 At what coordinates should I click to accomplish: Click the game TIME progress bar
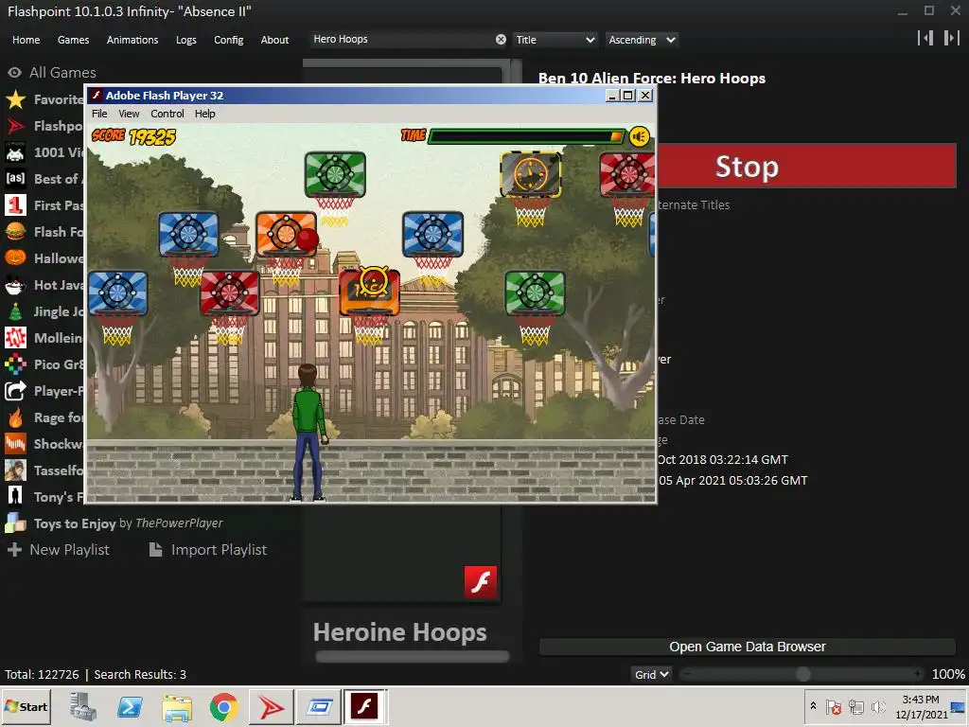[x=527, y=136]
